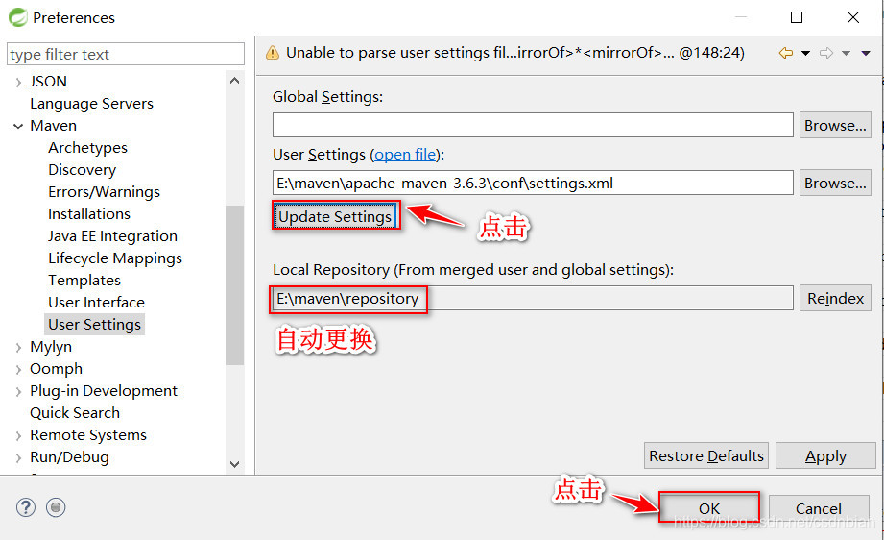The width and height of the screenshot is (884, 540).
Task: Click Restore Defaults button
Action: [705, 455]
